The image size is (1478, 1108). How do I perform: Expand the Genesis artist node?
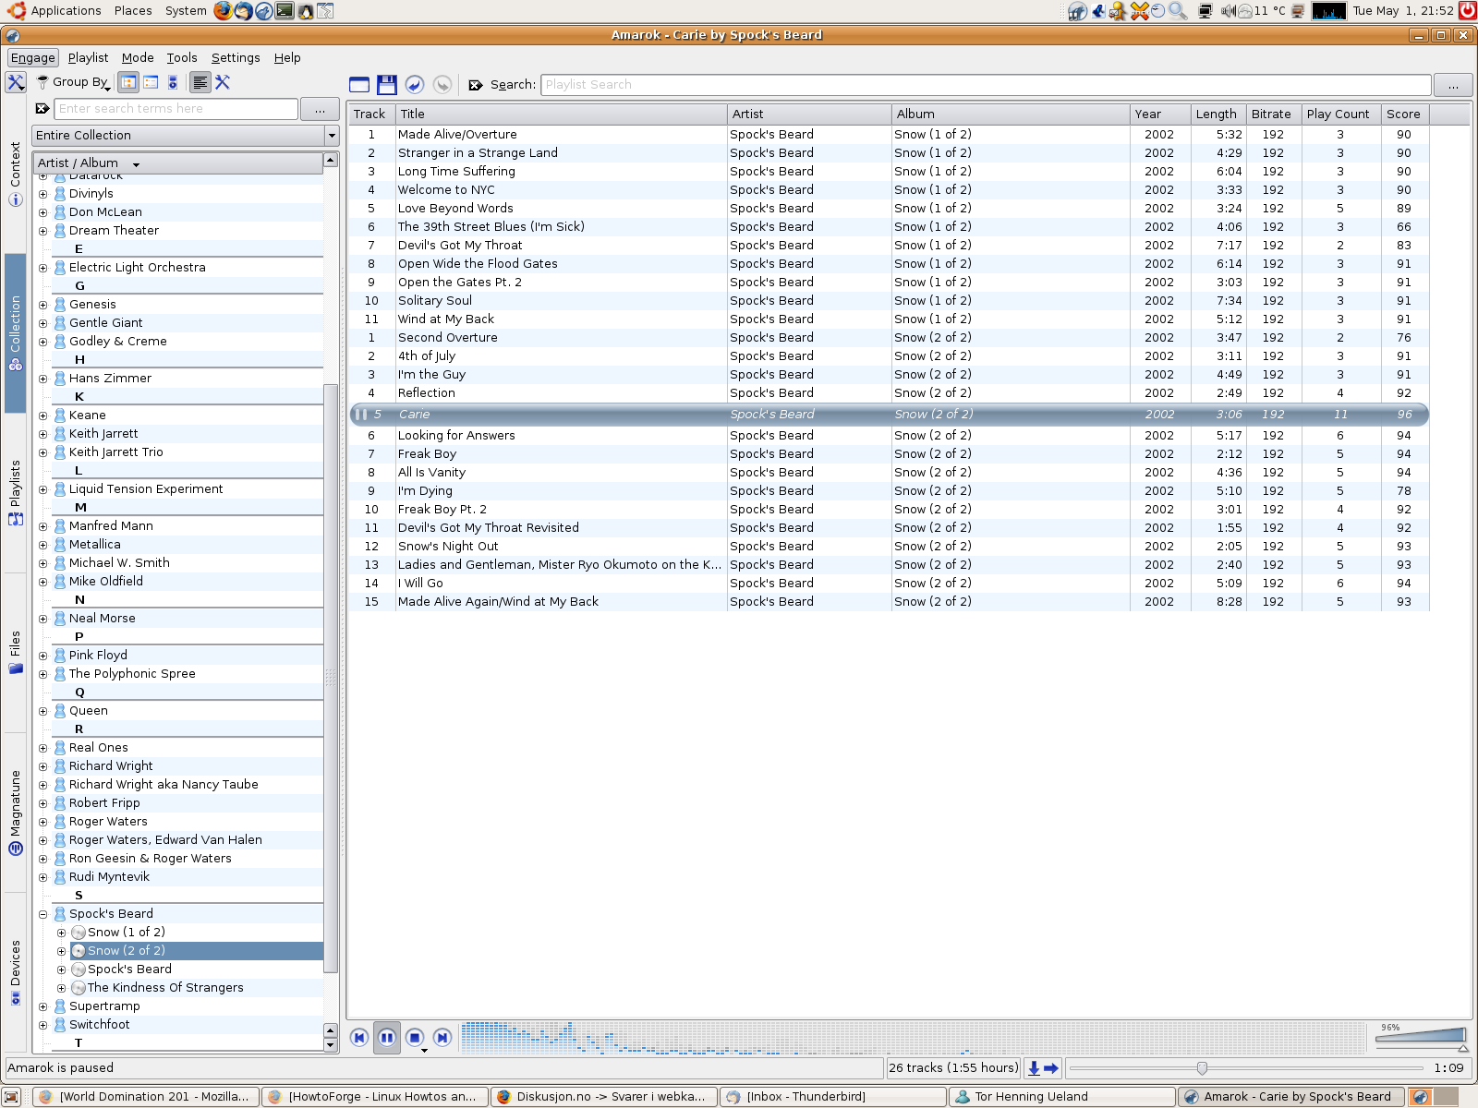coord(42,305)
